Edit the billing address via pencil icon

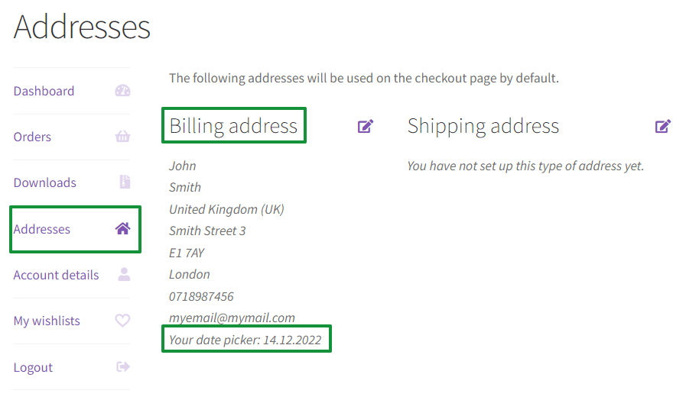coord(366,126)
